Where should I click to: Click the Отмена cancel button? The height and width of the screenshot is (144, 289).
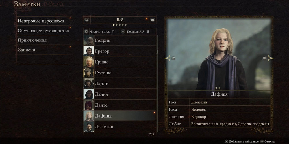[267, 141]
